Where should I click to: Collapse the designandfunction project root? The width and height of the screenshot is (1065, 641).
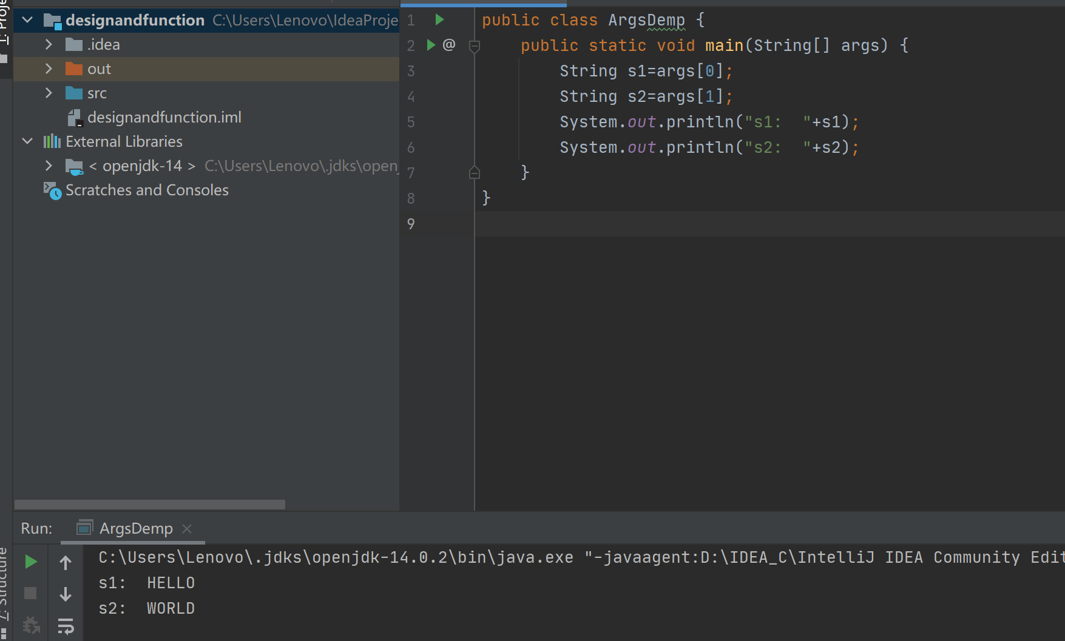pos(27,20)
